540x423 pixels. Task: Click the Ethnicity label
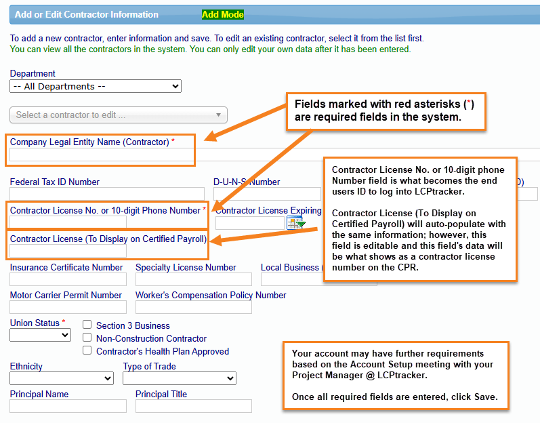click(x=26, y=366)
